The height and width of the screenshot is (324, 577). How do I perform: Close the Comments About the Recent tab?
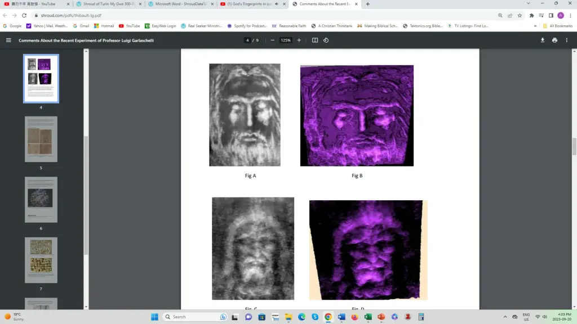pos(356,4)
